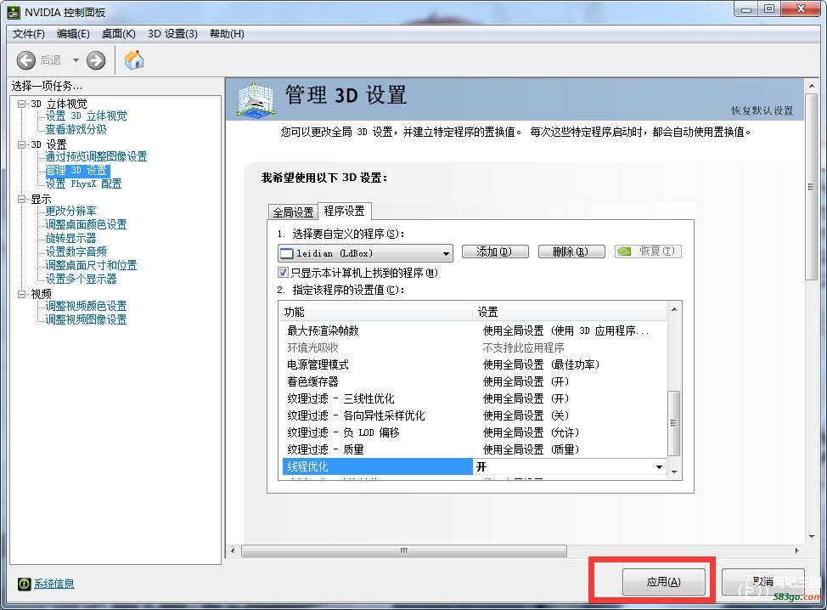Open the leidian (LdBox) program dropdown

pos(365,253)
